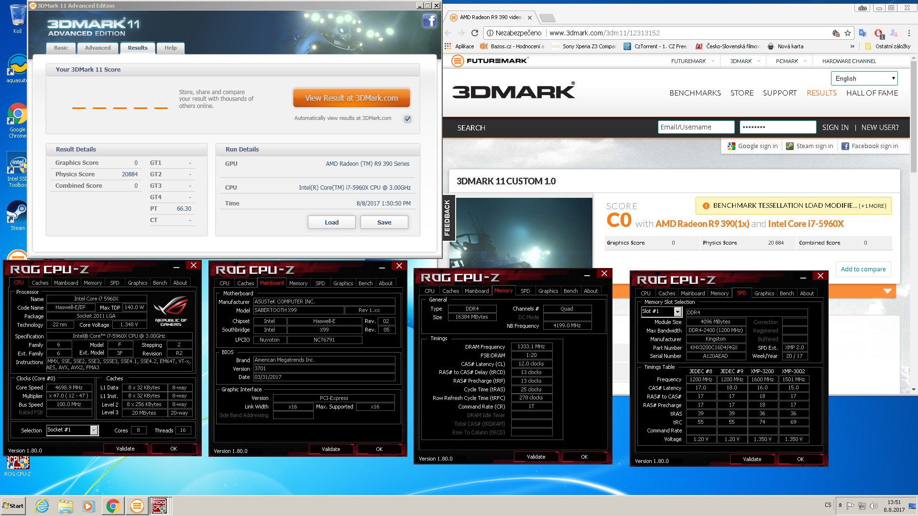Open Bench tab in the Mainboard CPU-Z window
Image resolution: width=918 pixels, height=516 pixels.
365,283
